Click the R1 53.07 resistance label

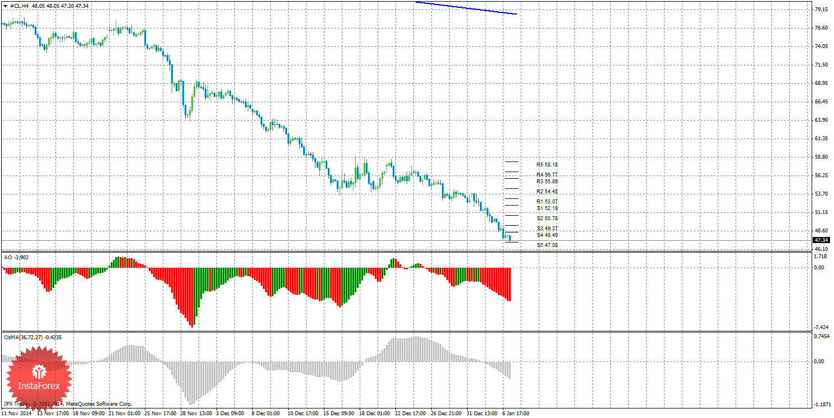coord(546,201)
